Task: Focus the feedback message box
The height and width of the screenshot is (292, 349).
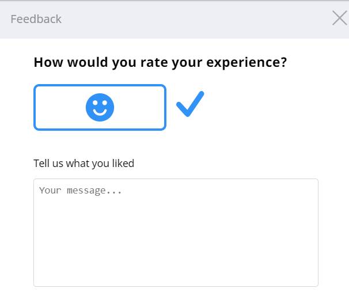Action: point(176,232)
